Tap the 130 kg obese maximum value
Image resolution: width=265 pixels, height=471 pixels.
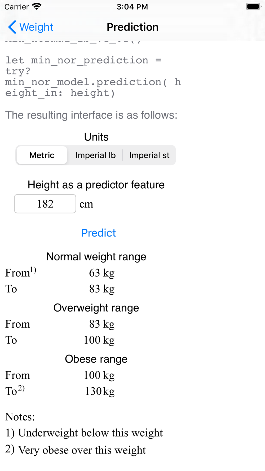100,391
